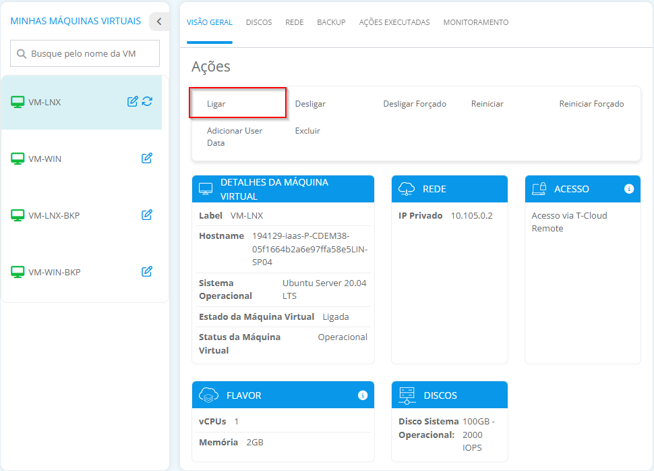Edit the VM-WIN label

click(147, 159)
